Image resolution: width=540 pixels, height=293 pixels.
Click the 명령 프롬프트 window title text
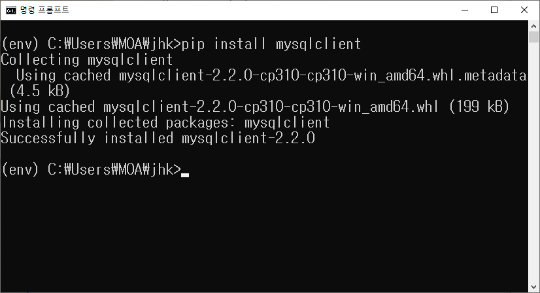44,10
